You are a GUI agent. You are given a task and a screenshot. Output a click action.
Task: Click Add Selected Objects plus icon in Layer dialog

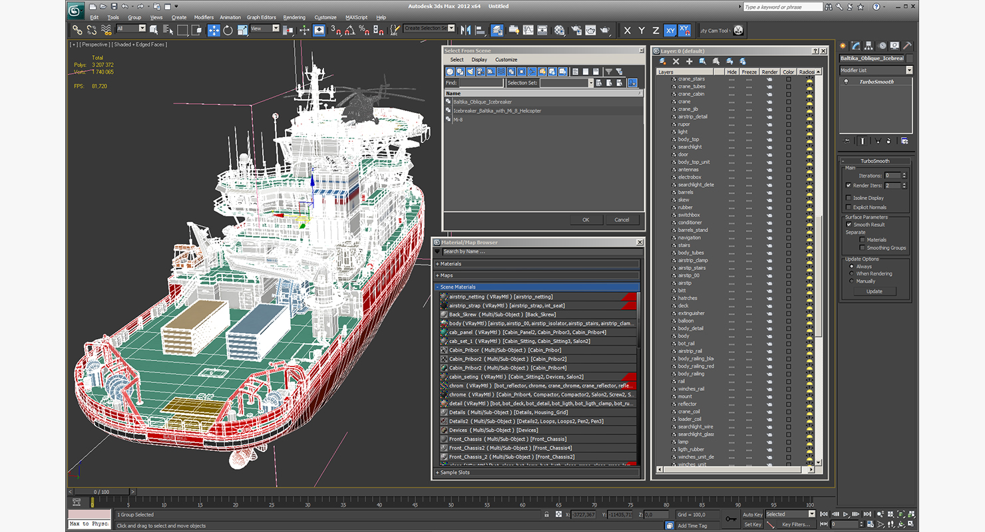click(x=689, y=61)
